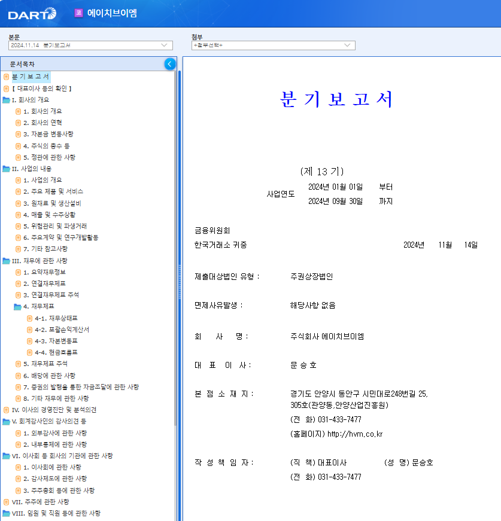
Task: Open '4-3. 자본변동표' section
Action: [56, 341]
